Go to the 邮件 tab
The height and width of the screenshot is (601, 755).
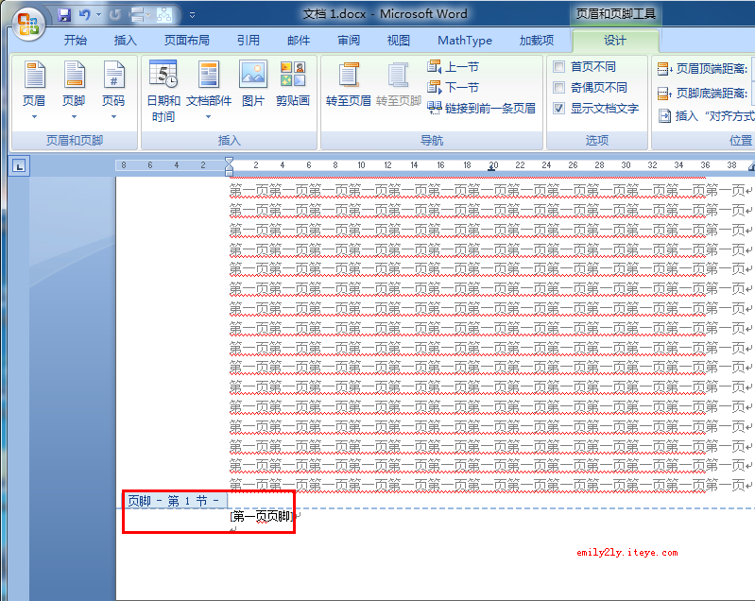tap(299, 41)
